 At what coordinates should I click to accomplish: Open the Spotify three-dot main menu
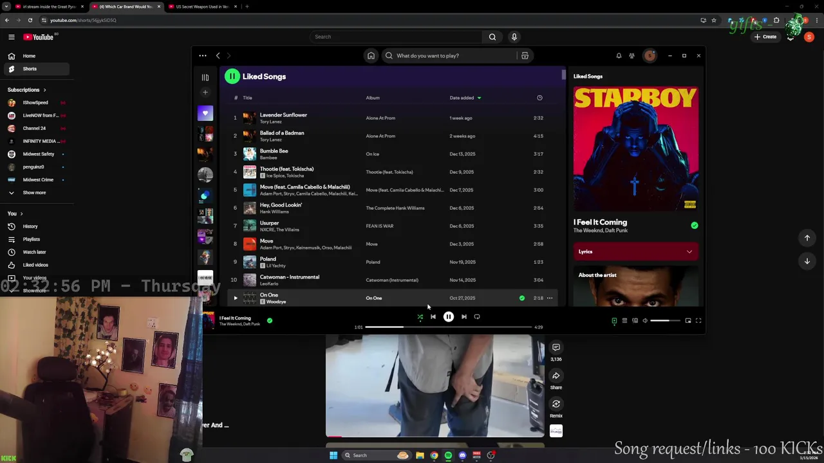pyautogui.click(x=202, y=56)
